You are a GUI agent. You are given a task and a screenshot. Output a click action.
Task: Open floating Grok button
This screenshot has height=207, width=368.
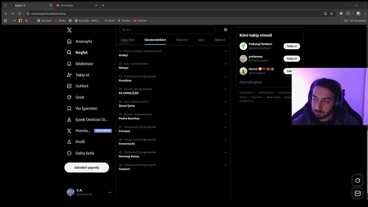coord(358,180)
